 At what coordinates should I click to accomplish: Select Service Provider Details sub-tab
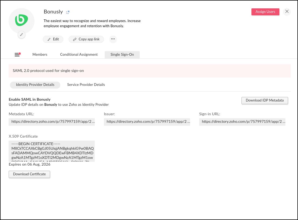[x=86, y=85]
